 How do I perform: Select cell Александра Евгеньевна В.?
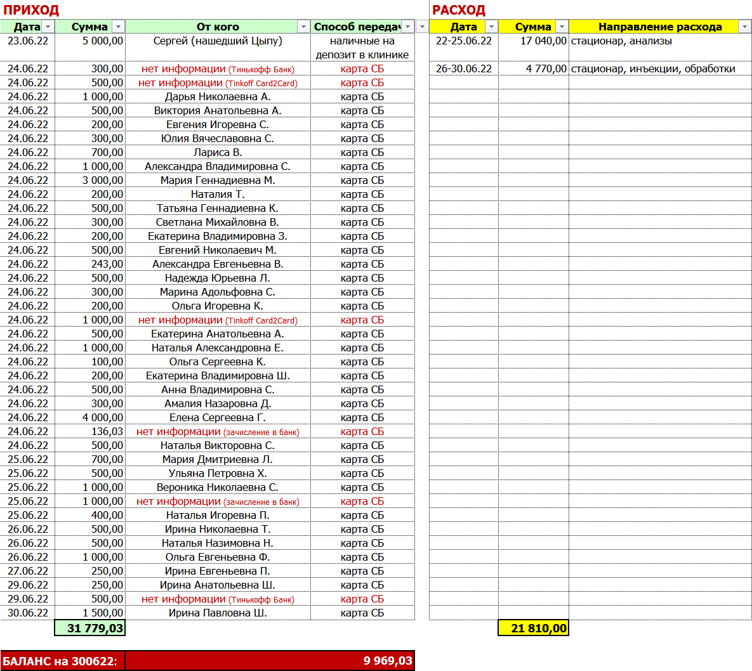tap(218, 264)
